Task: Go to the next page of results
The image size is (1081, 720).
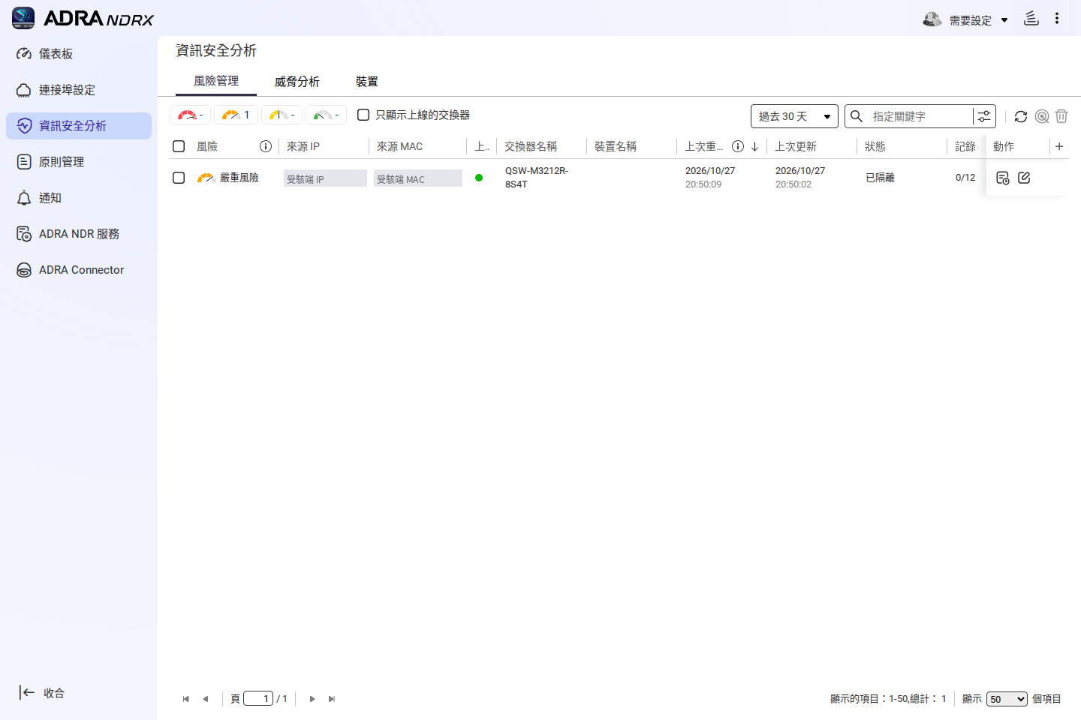Action: (x=312, y=699)
